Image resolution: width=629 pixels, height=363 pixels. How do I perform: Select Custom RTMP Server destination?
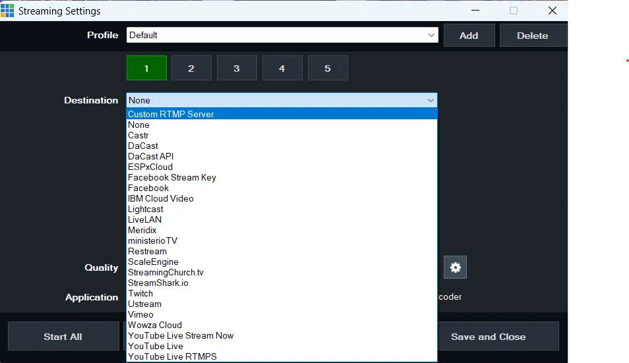click(x=282, y=114)
